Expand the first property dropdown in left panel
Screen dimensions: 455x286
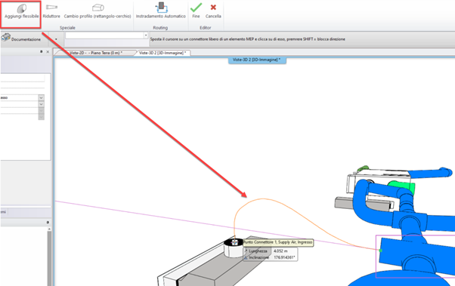point(42,97)
